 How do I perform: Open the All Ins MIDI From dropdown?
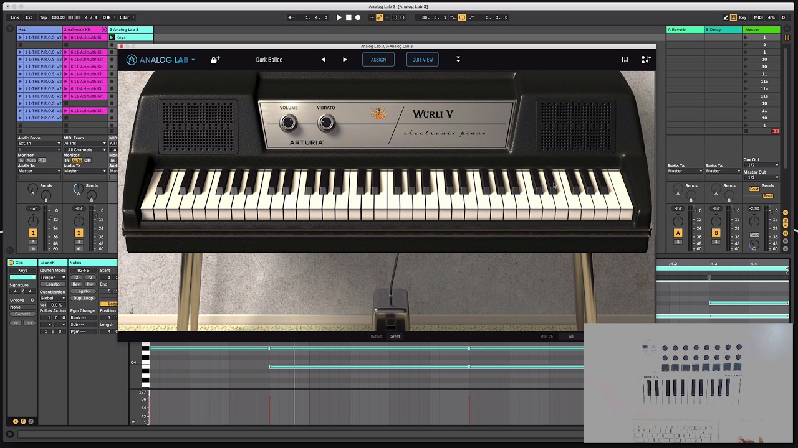click(85, 144)
